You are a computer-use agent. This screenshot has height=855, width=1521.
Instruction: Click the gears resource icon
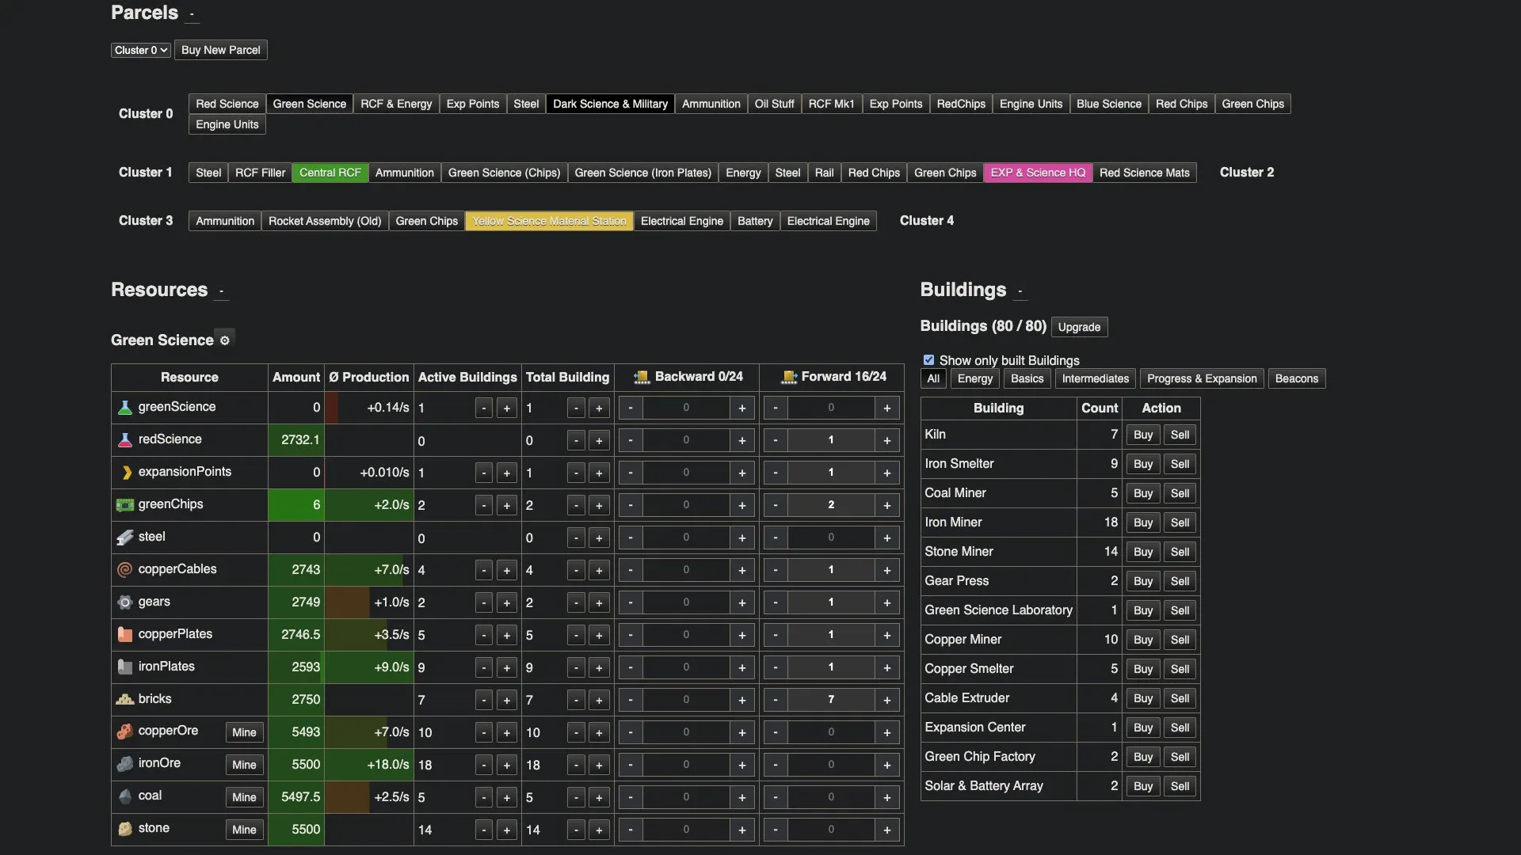(124, 602)
